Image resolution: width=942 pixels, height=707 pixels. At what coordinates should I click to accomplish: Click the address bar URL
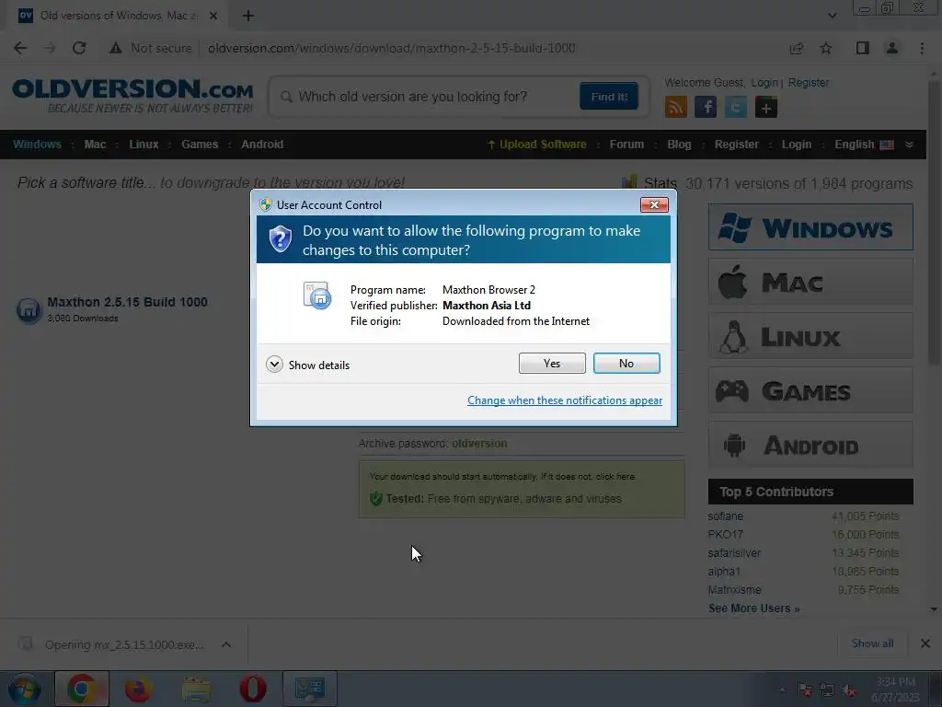click(x=392, y=48)
